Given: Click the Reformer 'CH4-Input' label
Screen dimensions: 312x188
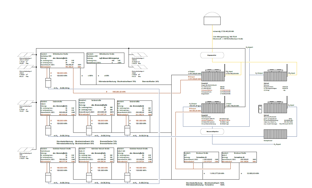Looking at the screenshot, I should (x=292, y=73).
